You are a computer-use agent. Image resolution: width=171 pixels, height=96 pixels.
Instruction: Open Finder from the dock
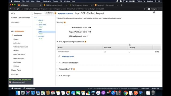pos(18,93)
